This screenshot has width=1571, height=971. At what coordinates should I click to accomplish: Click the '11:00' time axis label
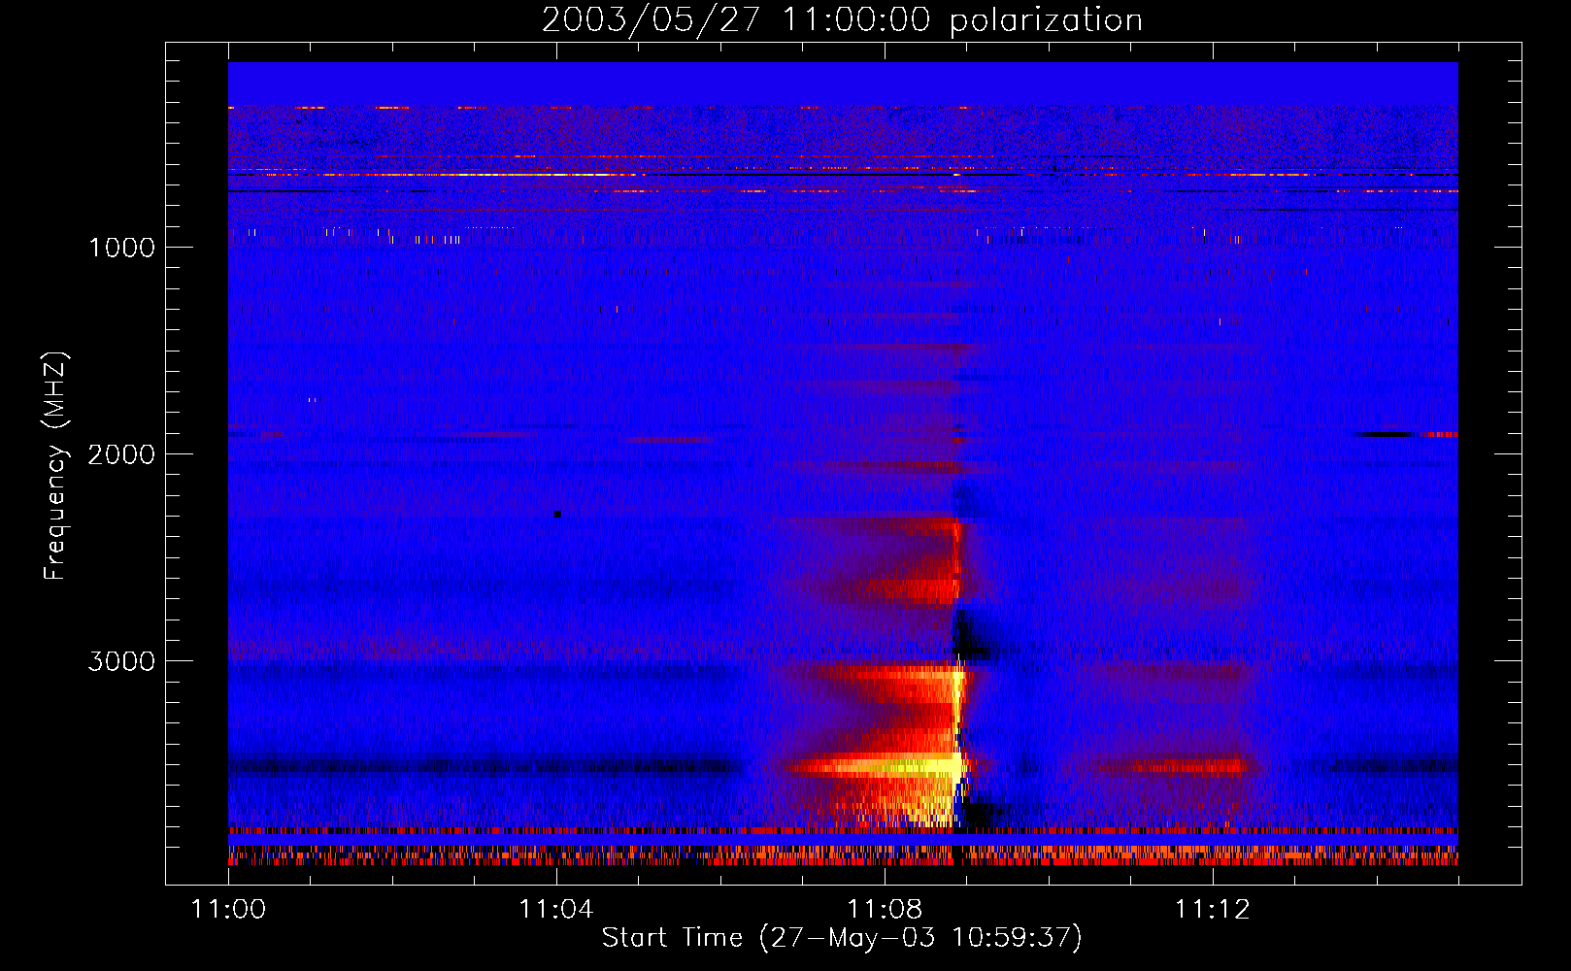[x=228, y=910]
